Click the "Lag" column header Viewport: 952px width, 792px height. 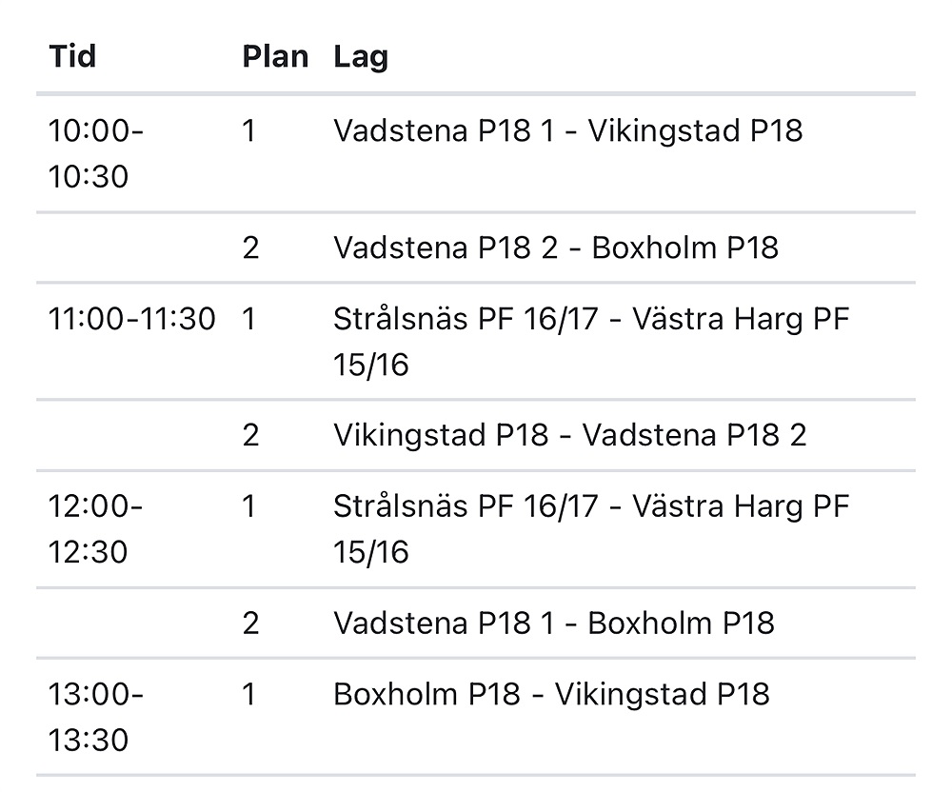(x=361, y=57)
